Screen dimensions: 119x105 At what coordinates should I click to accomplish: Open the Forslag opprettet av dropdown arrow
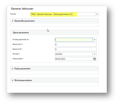94,40
